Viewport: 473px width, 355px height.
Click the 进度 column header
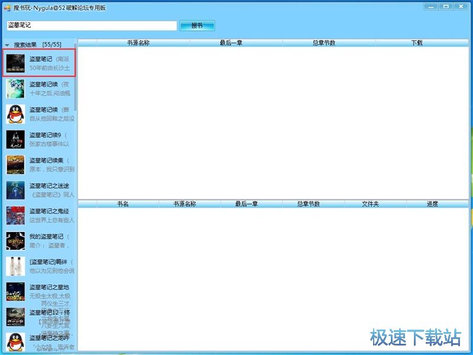coord(432,204)
